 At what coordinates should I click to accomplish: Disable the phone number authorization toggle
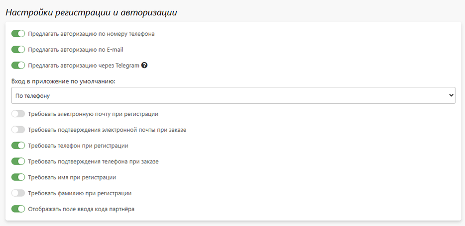(x=18, y=34)
